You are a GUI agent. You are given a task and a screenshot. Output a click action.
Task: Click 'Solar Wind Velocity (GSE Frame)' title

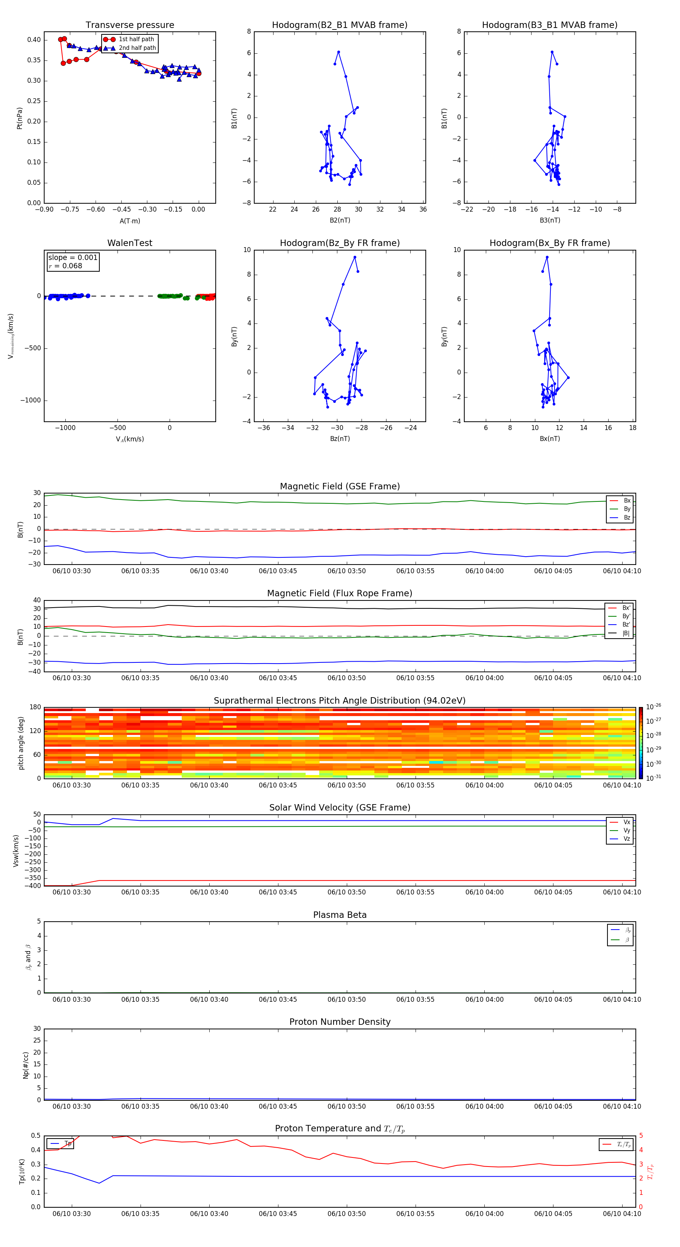pyautogui.click(x=340, y=808)
